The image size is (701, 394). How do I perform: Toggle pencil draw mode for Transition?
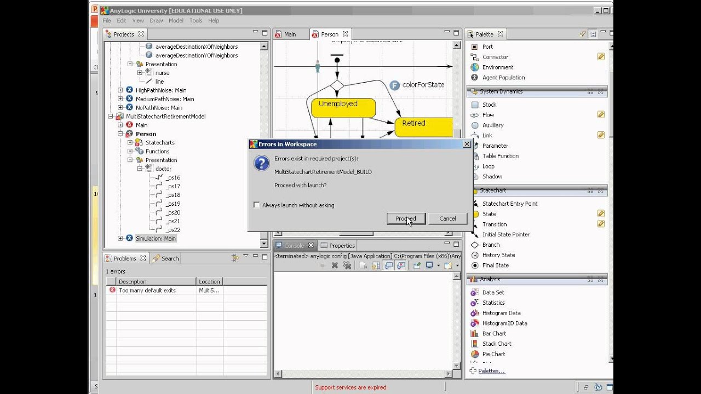tap(601, 224)
